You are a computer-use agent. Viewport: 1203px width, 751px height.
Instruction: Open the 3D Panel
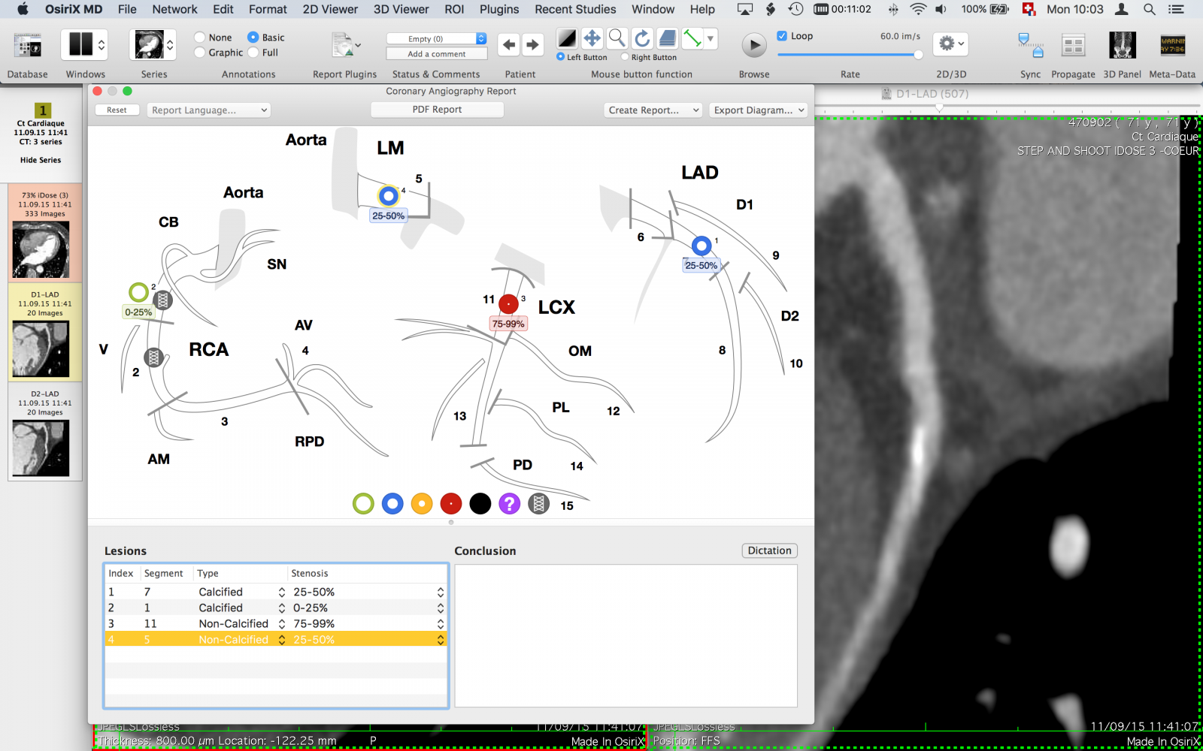coord(1122,45)
